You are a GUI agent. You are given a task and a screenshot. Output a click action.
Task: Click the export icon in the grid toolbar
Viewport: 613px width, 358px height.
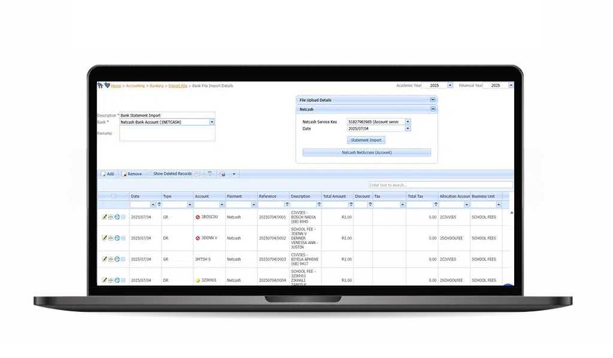point(223,174)
